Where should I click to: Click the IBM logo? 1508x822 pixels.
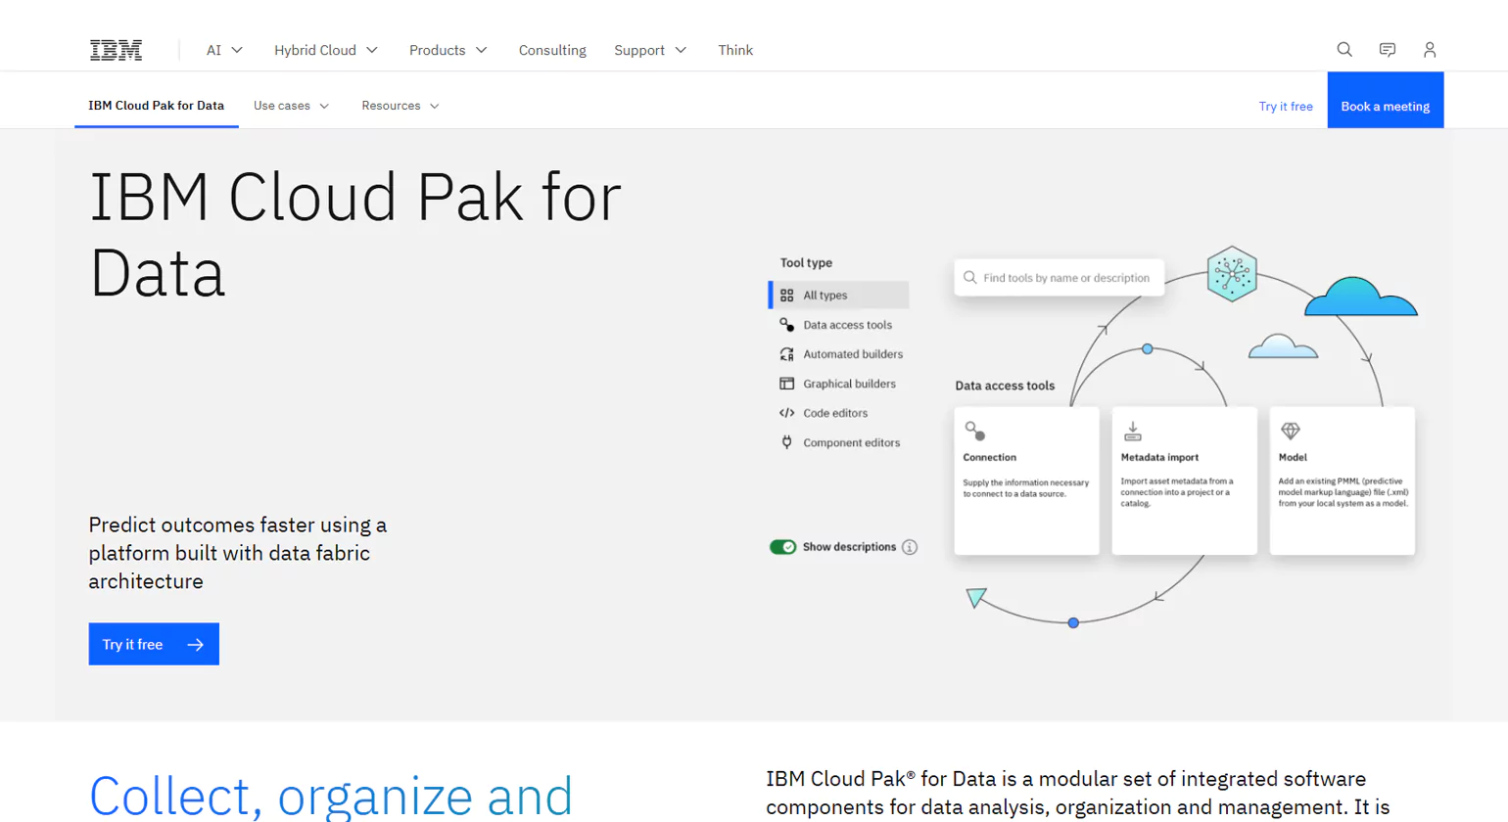click(115, 49)
